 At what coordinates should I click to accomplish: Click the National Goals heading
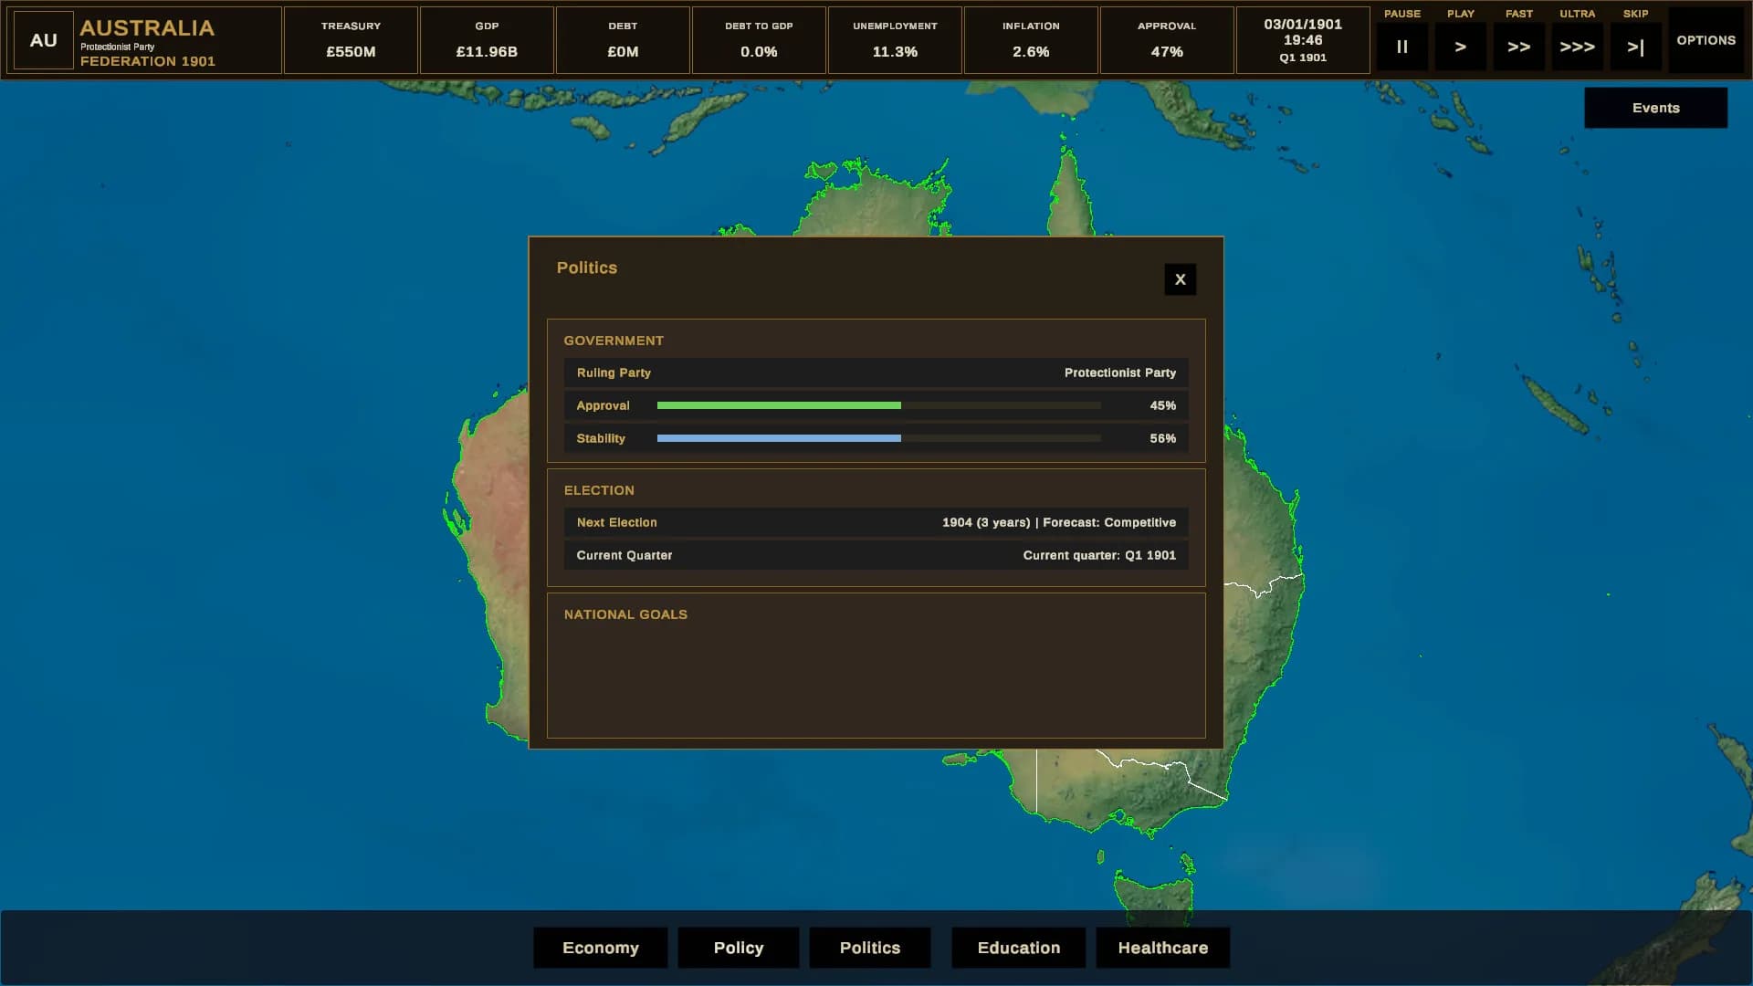(x=625, y=614)
